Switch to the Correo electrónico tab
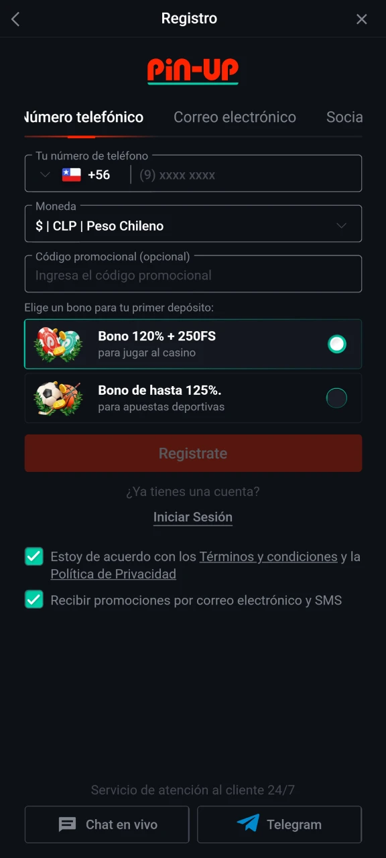This screenshot has width=386, height=858. coord(235,117)
